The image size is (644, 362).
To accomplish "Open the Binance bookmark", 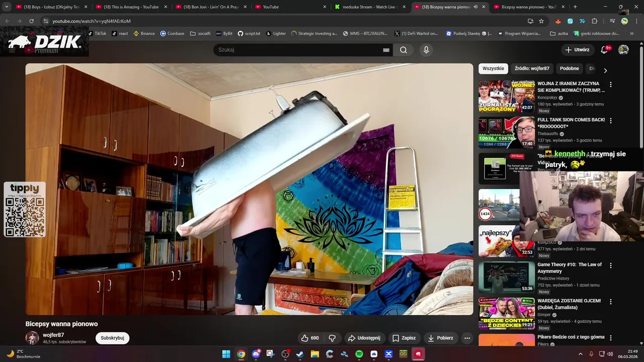I will pyautogui.click(x=144, y=34).
